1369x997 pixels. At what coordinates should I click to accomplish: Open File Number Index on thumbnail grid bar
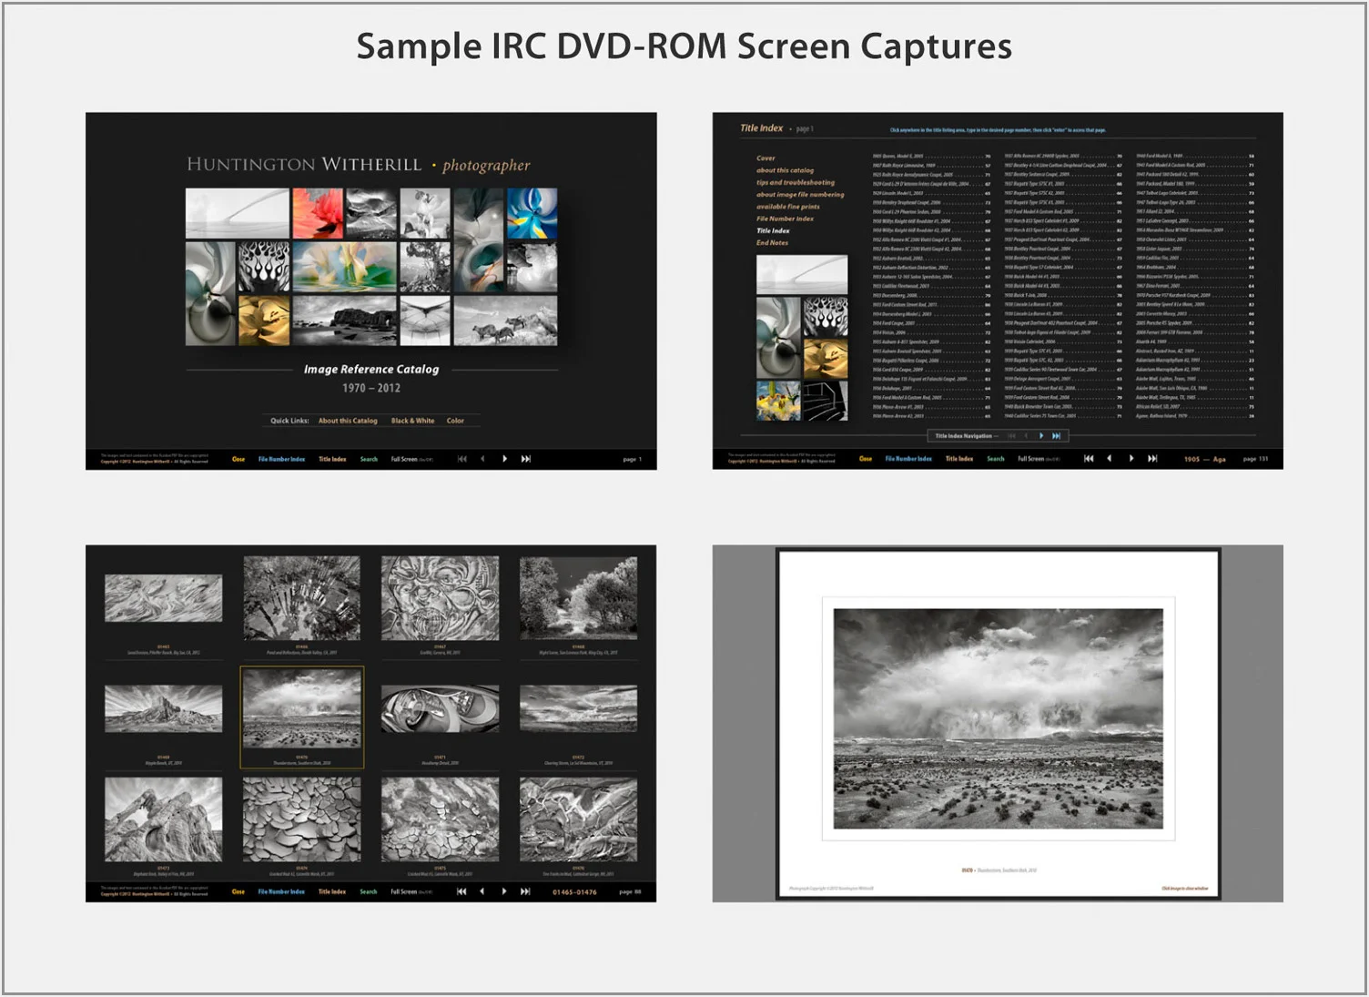pyautogui.click(x=281, y=891)
